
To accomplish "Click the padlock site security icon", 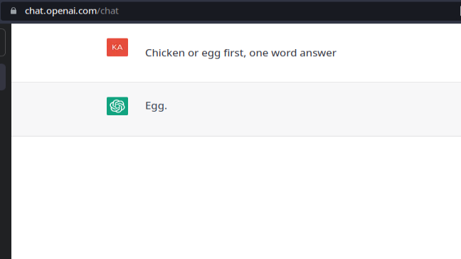I will click(14, 11).
